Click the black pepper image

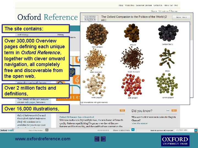point(97,34)
